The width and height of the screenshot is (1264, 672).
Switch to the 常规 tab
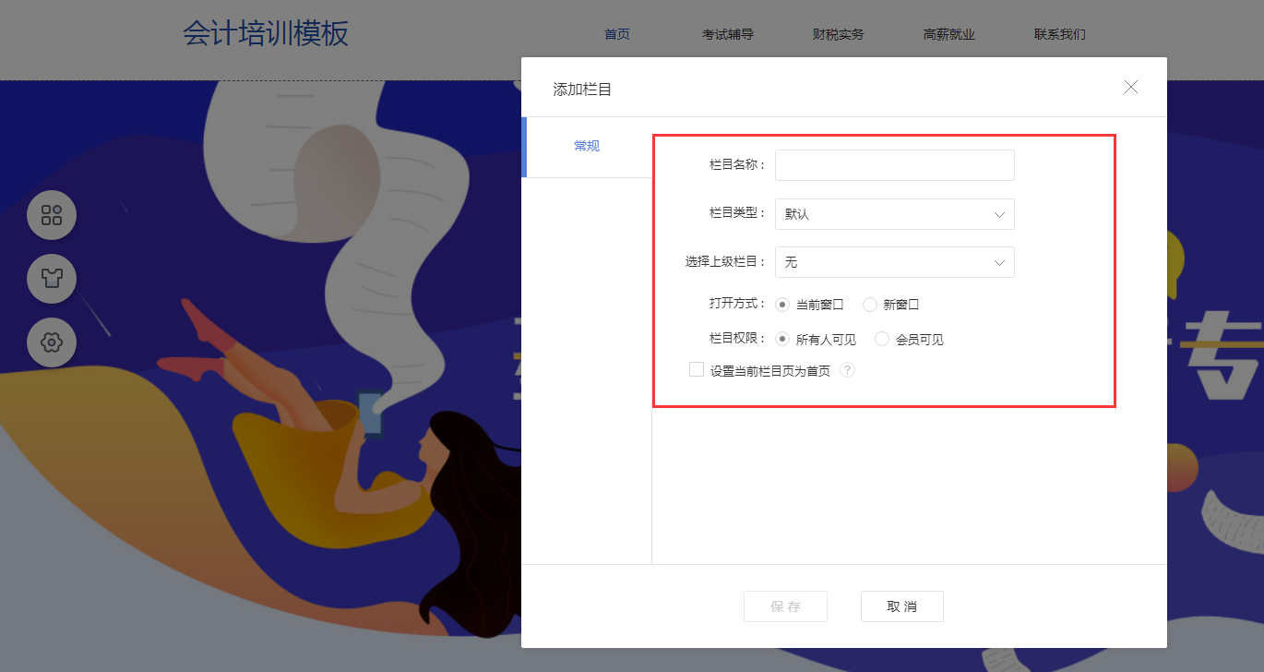[x=587, y=147]
